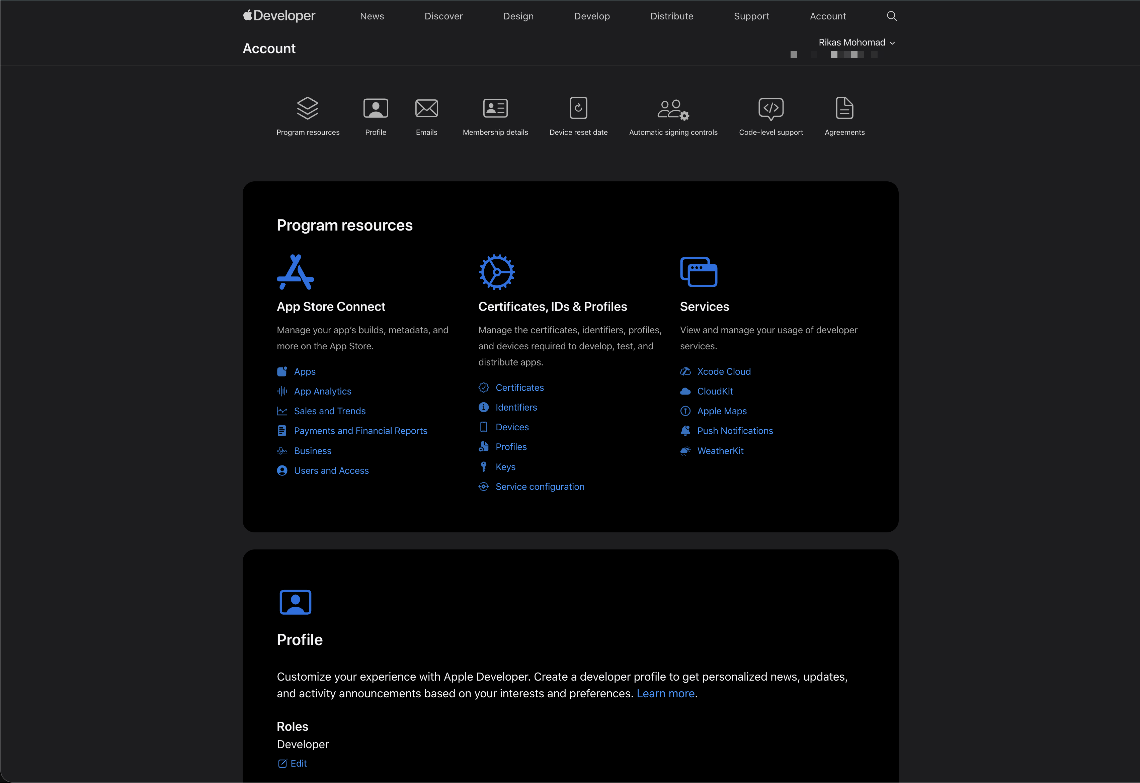Image resolution: width=1140 pixels, height=783 pixels.
Task: Open the Program resources stacked-layers icon
Action: [x=308, y=108]
